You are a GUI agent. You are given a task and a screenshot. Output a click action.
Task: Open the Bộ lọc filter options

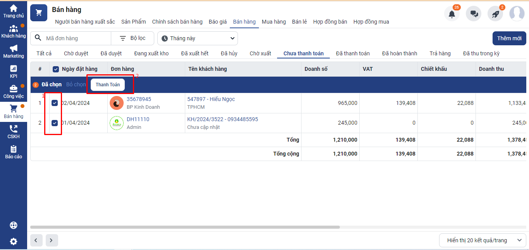[133, 38]
